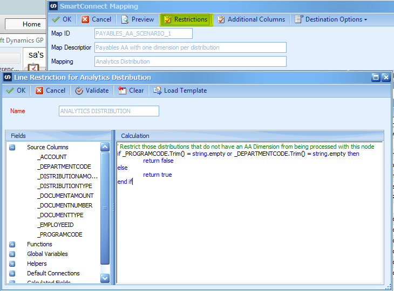Open Additional Columns in the mapping toolbar
394x291 pixels.
[252, 19]
